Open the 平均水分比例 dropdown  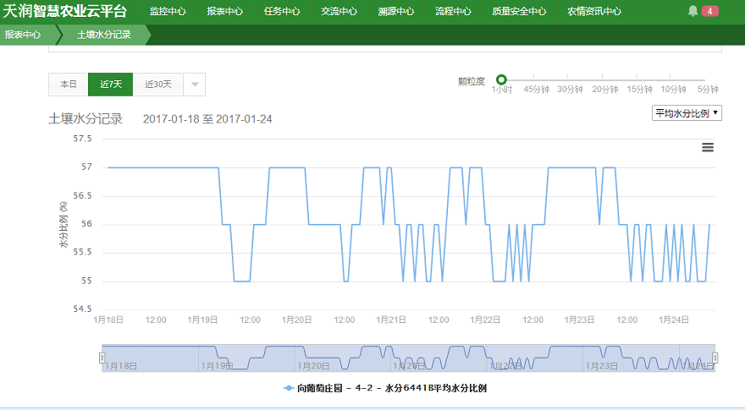[x=687, y=113]
